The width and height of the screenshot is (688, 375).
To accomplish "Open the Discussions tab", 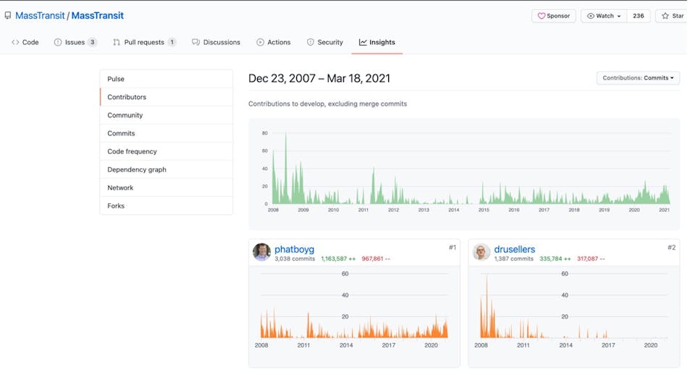I will click(x=216, y=42).
